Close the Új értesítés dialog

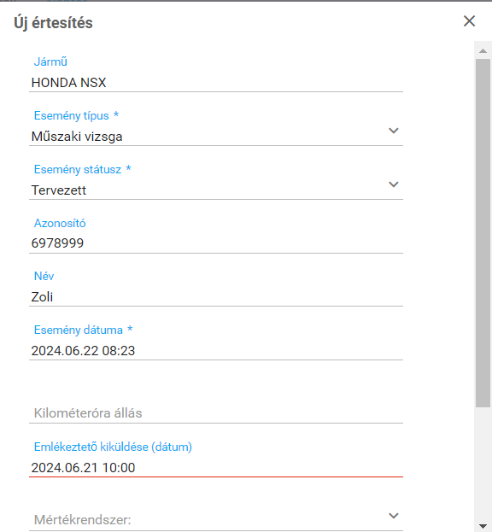(469, 21)
